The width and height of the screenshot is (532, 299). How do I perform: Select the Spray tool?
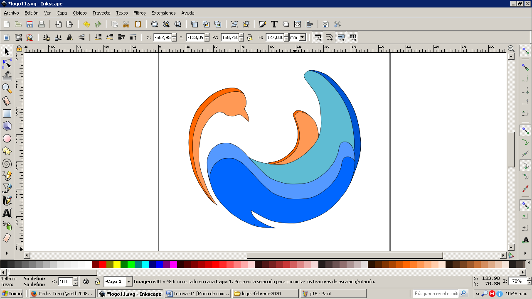7,225
